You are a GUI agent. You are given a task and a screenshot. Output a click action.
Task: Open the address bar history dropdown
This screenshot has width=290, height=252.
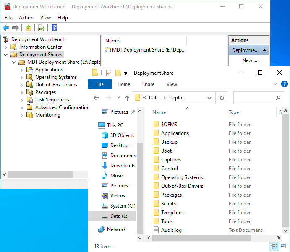(209, 98)
